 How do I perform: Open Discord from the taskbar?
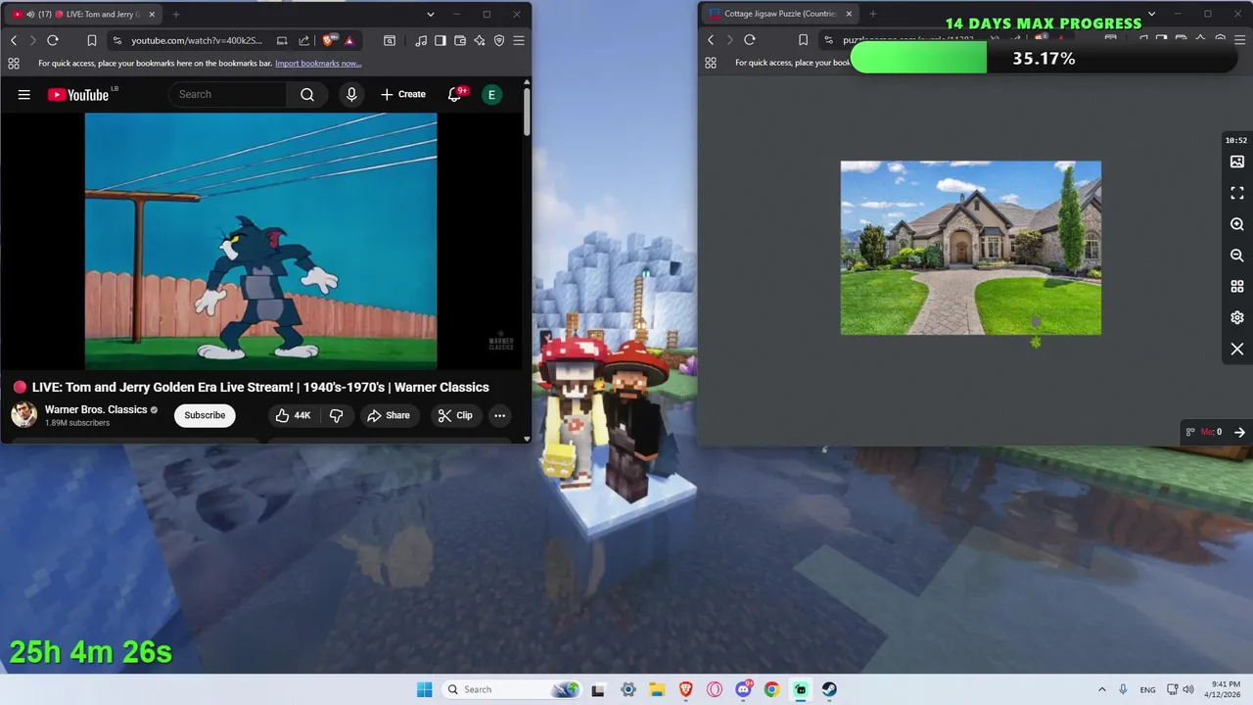[x=743, y=689]
